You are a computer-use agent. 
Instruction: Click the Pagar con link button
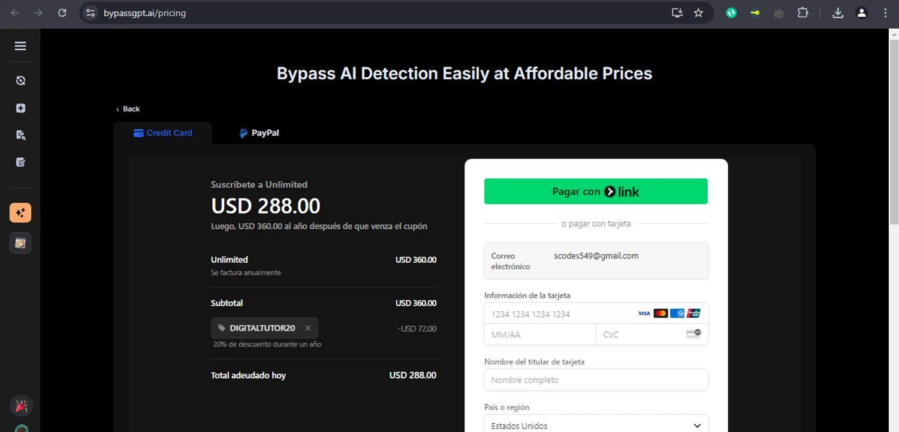(596, 191)
